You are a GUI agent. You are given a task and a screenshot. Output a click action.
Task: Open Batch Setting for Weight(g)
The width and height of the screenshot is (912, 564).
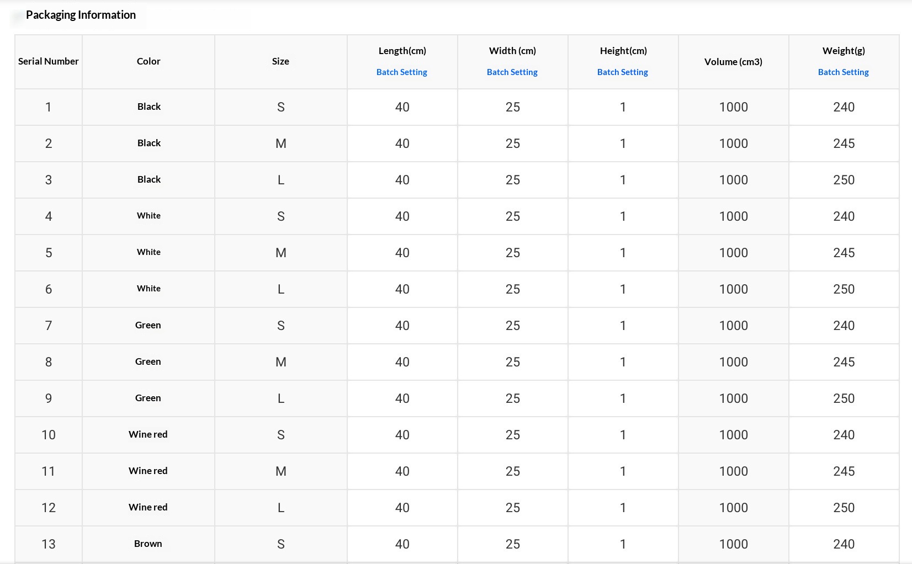(x=843, y=72)
